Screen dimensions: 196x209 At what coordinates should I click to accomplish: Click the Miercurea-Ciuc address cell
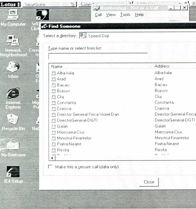click(169, 132)
